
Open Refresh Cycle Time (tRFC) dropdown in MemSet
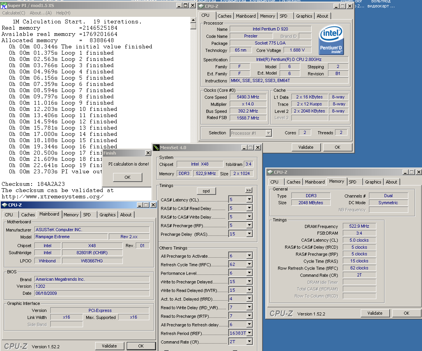[x=250, y=264]
